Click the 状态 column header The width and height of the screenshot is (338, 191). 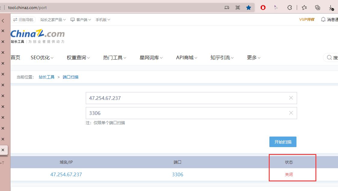(x=289, y=162)
